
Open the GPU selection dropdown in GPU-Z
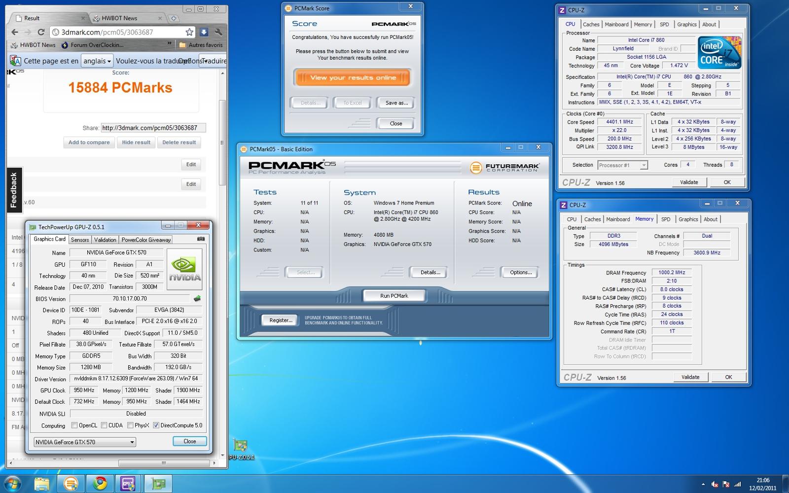85,442
